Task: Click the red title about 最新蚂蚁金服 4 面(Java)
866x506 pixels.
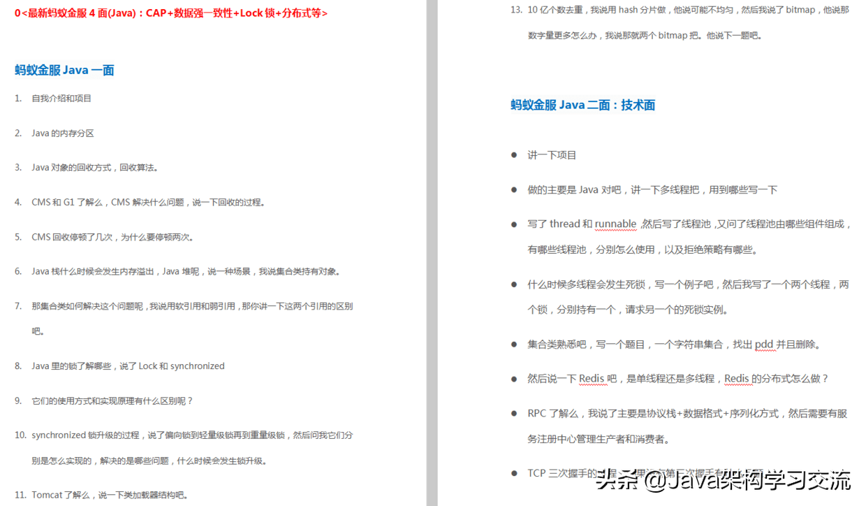Action: tap(171, 13)
